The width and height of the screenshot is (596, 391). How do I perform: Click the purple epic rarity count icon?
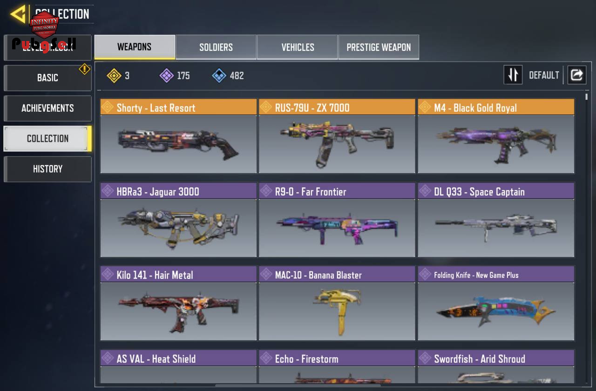[167, 75]
